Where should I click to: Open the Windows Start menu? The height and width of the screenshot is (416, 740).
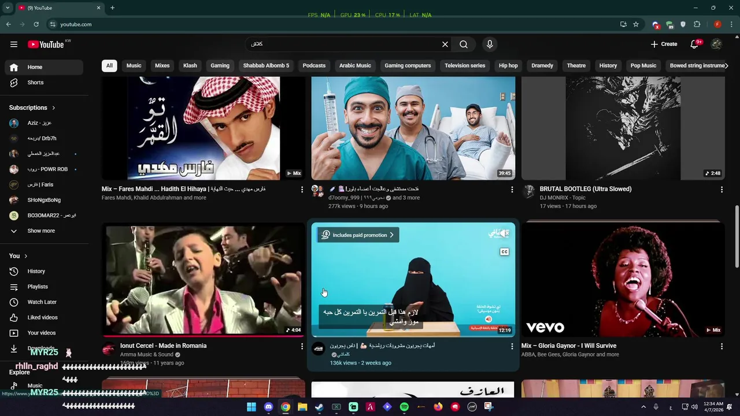[x=251, y=407]
